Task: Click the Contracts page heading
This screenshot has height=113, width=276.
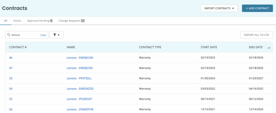Action: point(15,8)
